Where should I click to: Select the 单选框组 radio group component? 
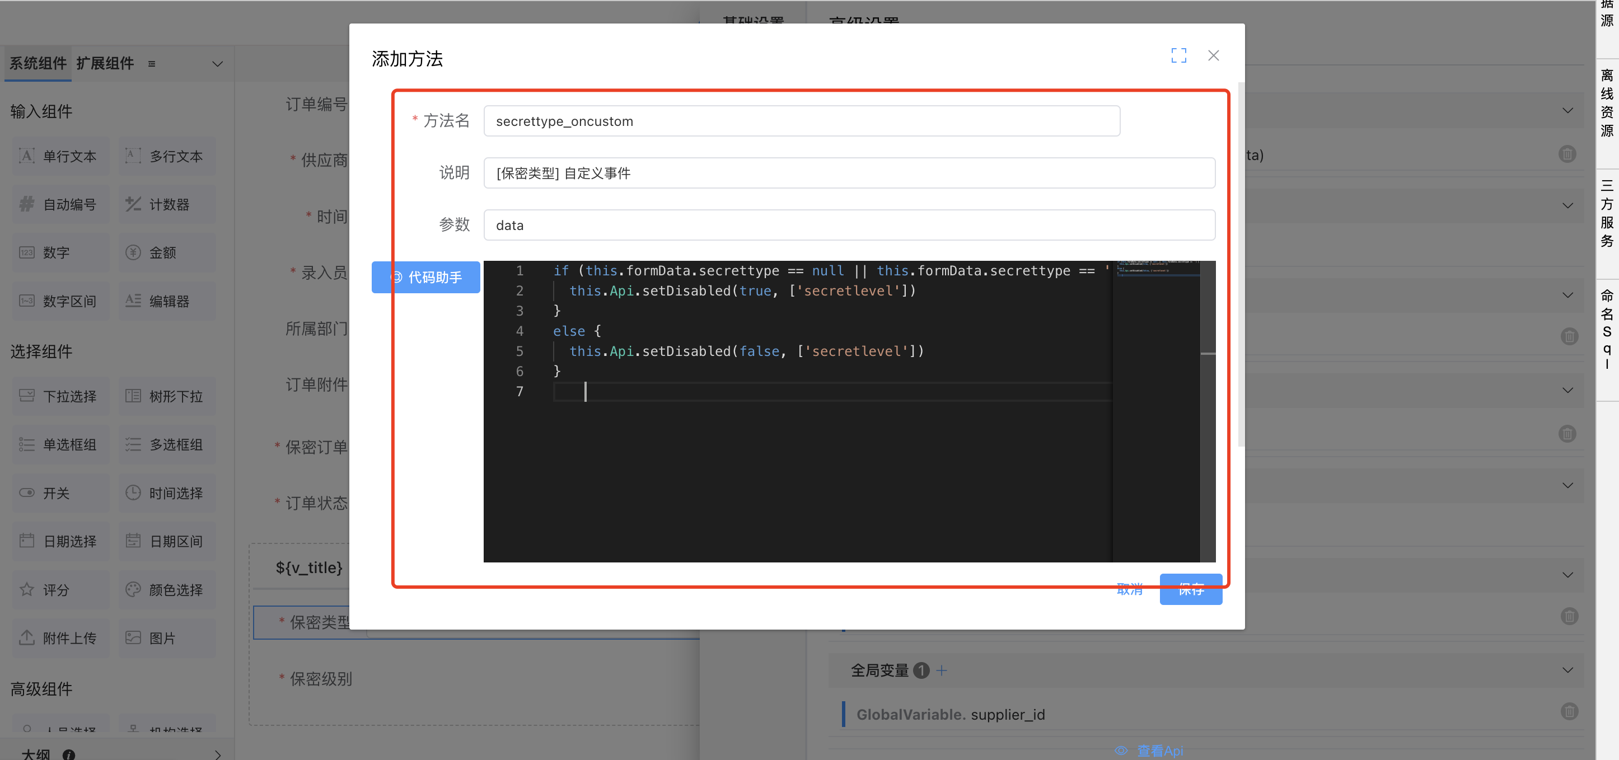point(60,445)
